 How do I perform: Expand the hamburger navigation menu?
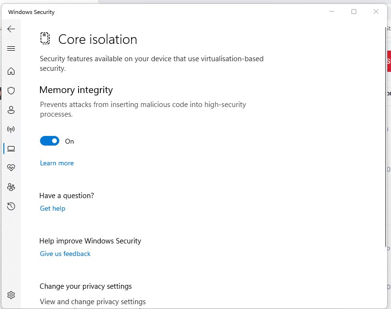[x=11, y=48]
